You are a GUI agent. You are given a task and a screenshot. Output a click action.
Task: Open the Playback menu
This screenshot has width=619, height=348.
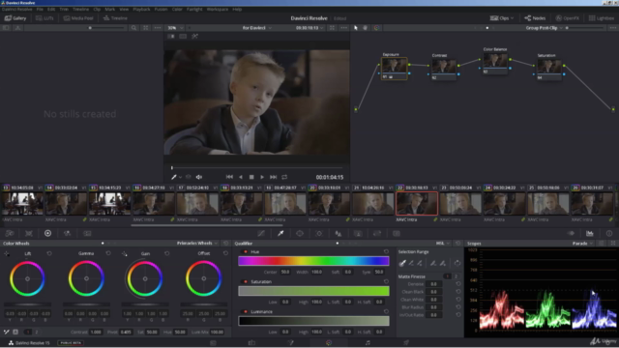coord(141,9)
